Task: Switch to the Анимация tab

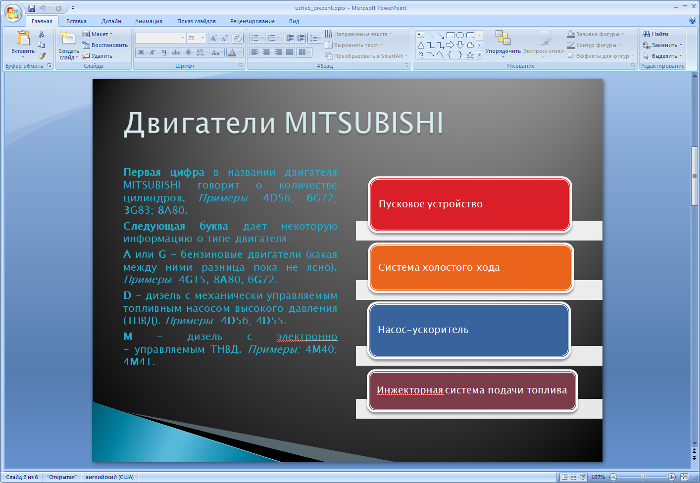Action: coord(149,21)
